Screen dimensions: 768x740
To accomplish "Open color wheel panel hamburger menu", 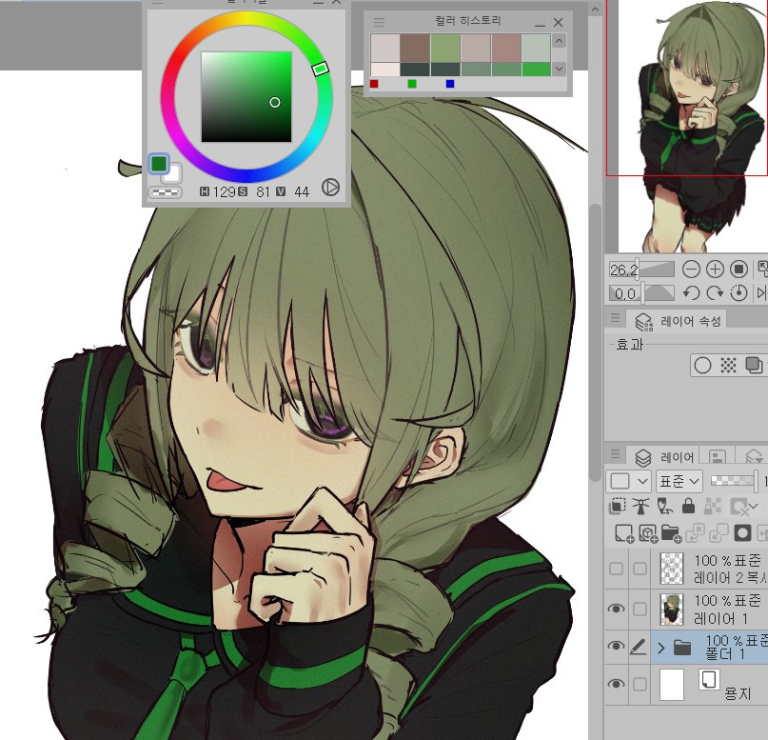I will point(157,2).
